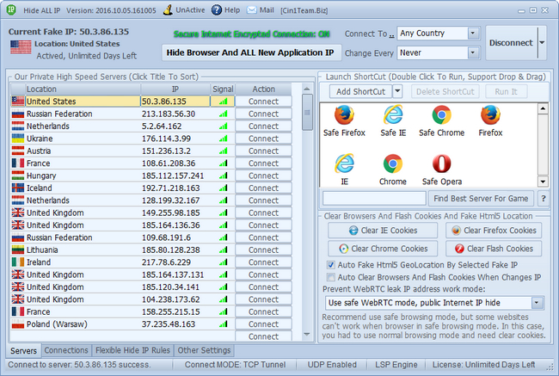The height and width of the screenshot is (376, 559).
Task: Click the Add ShortCut button
Action: pos(361,91)
